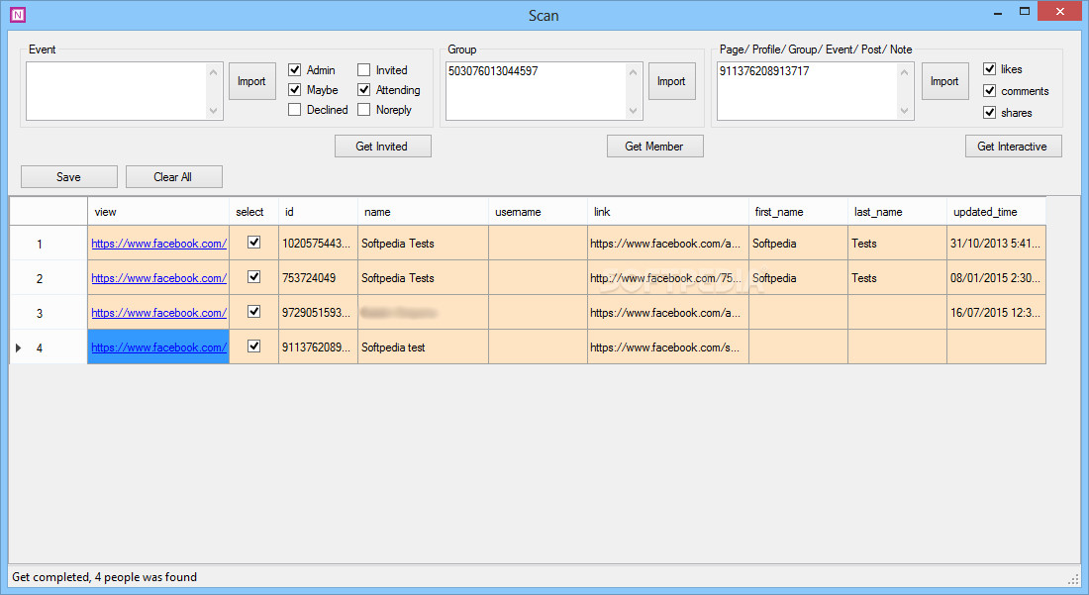The width and height of the screenshot is (1089, 595).
Task: Click the date cell starting 31/10/2013
Action: click(x=996, y=243)
